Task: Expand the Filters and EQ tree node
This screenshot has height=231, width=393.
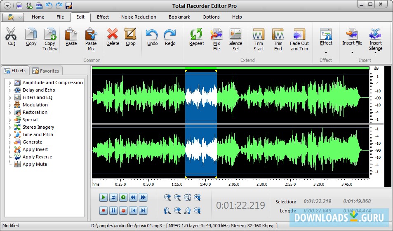Action: point(10,98)
